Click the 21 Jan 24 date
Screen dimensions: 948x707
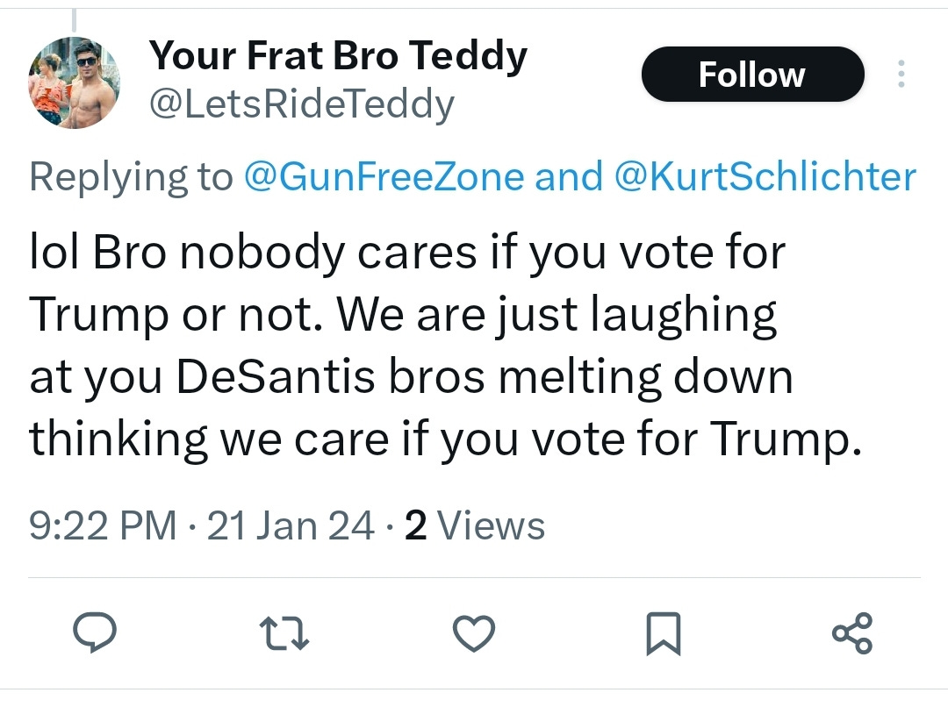tap(291, 525)
